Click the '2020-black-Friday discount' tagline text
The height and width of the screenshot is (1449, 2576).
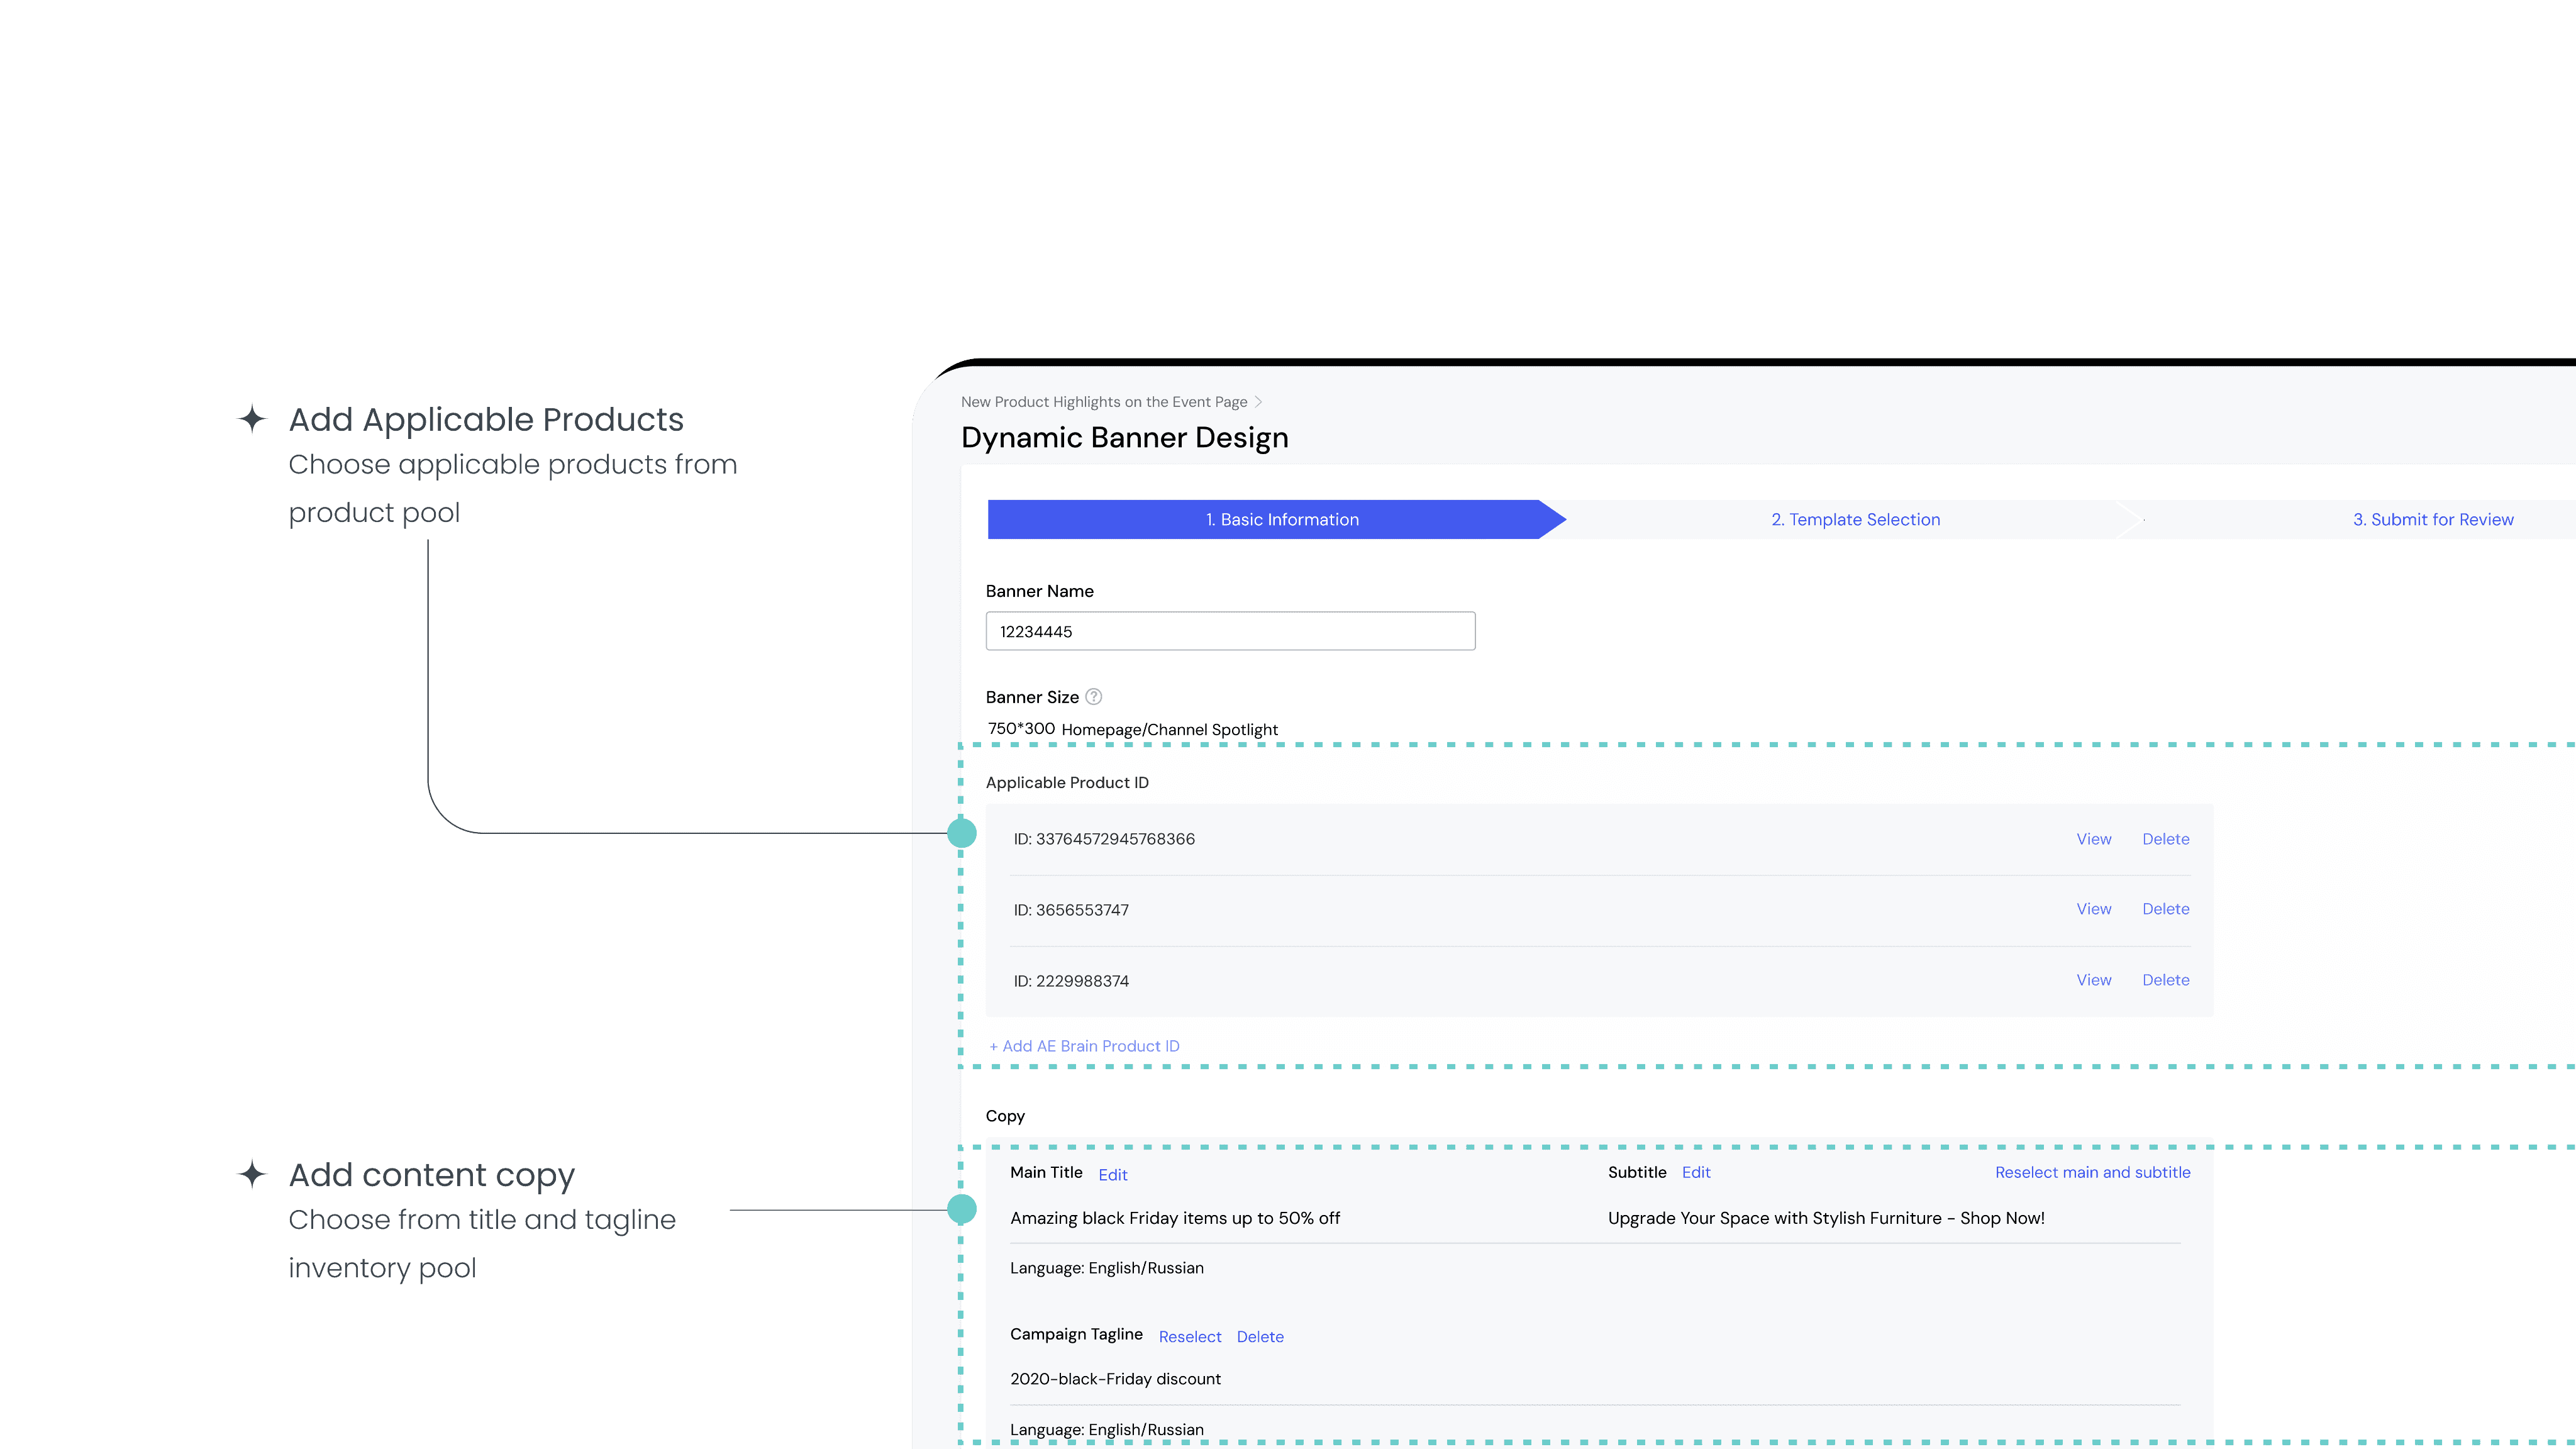[x=1115, y=1379]
